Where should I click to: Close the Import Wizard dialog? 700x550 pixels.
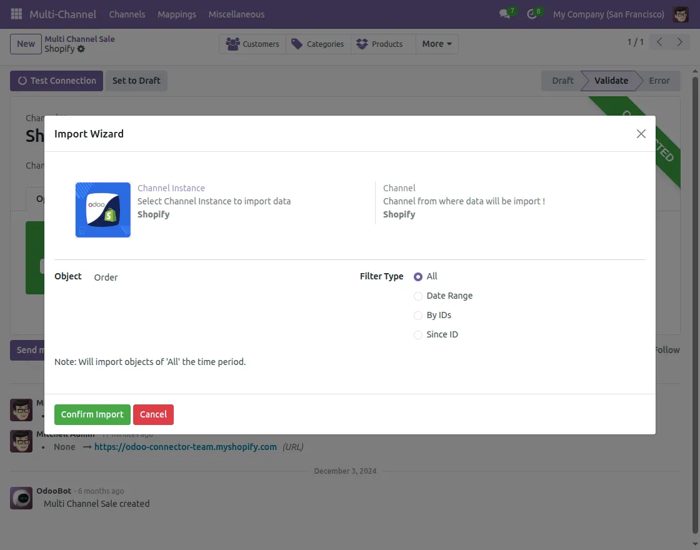(x=641, y=133)
